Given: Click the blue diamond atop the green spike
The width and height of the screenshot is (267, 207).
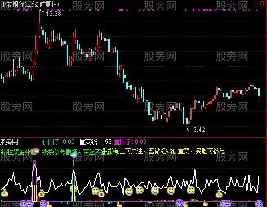Looking at the screenshot, I should [74, 155].
